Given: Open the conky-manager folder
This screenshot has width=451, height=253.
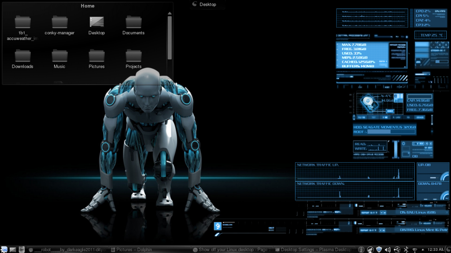Looking at the screenshot, I should [x=59, y=26].
